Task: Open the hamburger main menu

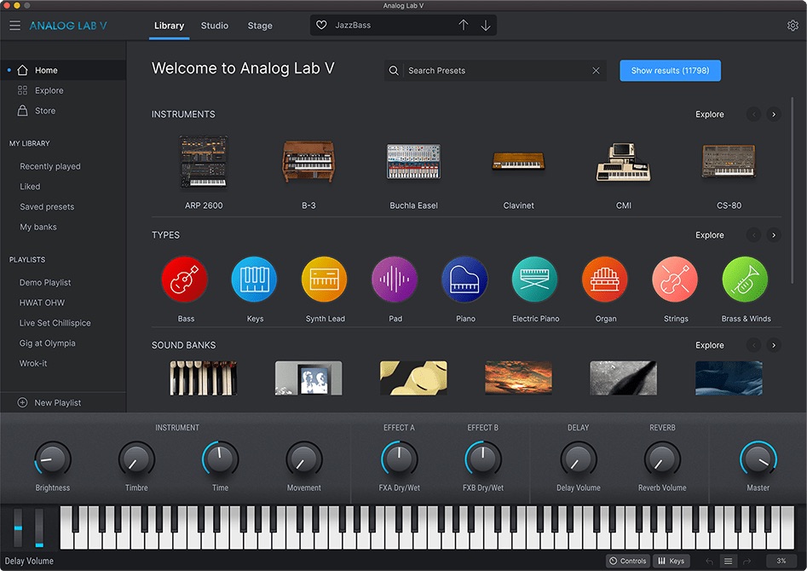Action: click(15, 26)
